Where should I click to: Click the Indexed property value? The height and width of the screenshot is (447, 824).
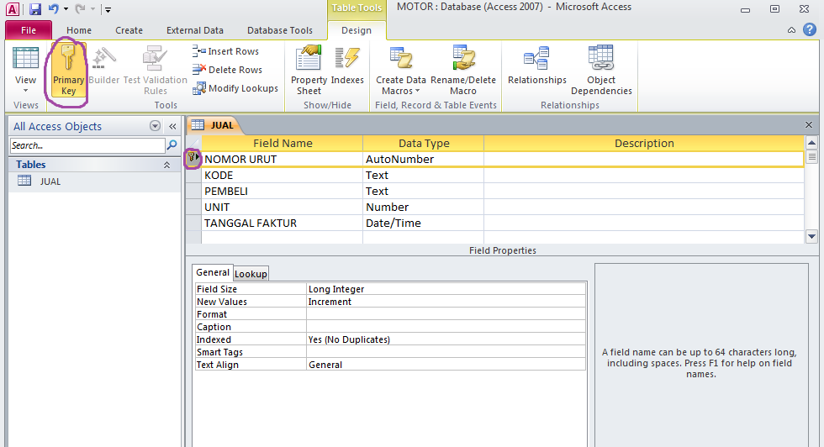[446, 339]
